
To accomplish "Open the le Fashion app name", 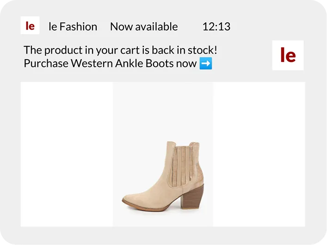I will pos(73,27).
